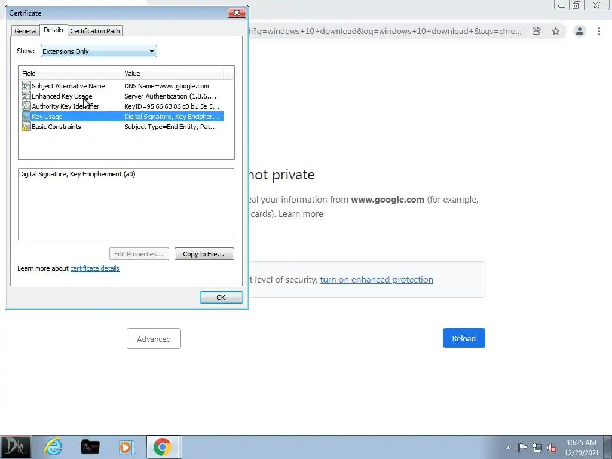
Task: Click the network tray icon
Action: tap(537, 448)
